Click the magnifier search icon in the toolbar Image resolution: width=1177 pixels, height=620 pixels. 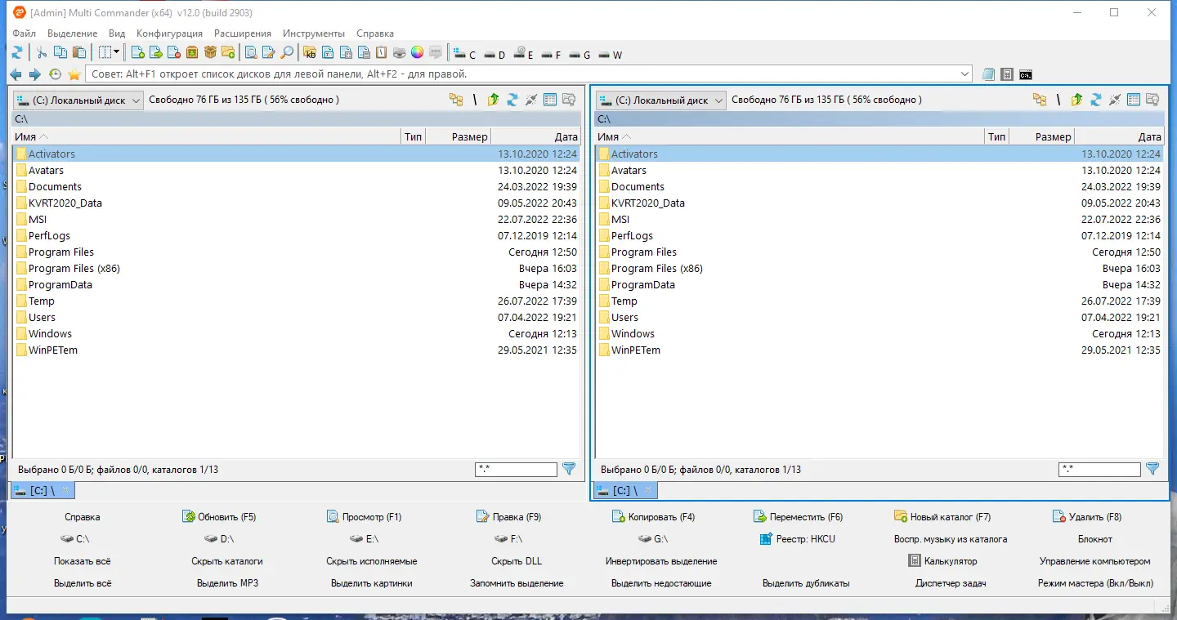tap(284, 52)
